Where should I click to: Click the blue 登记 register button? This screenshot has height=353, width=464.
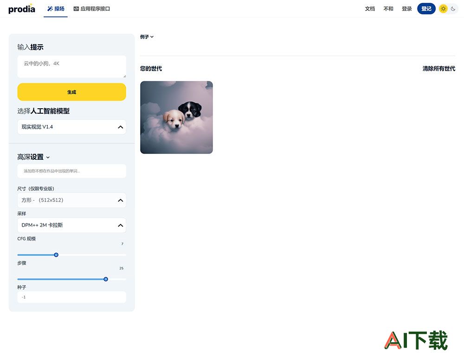tap(426, 9)
